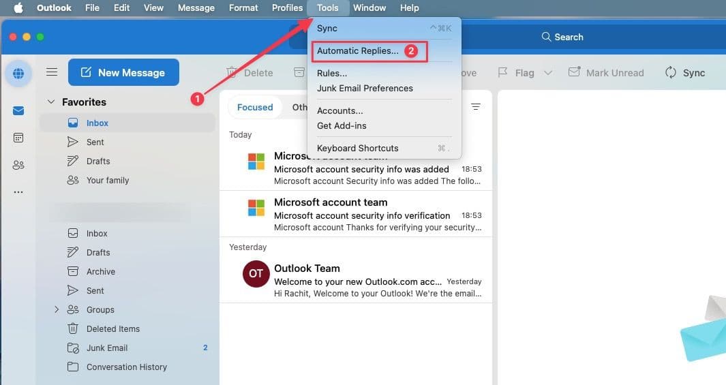Choose Junk Email Preferences menu item
Screen dimensions: 726x385
pos(365,88)
